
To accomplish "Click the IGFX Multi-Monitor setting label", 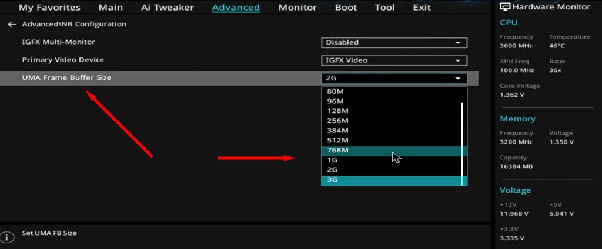I will (x=58, y=42).
